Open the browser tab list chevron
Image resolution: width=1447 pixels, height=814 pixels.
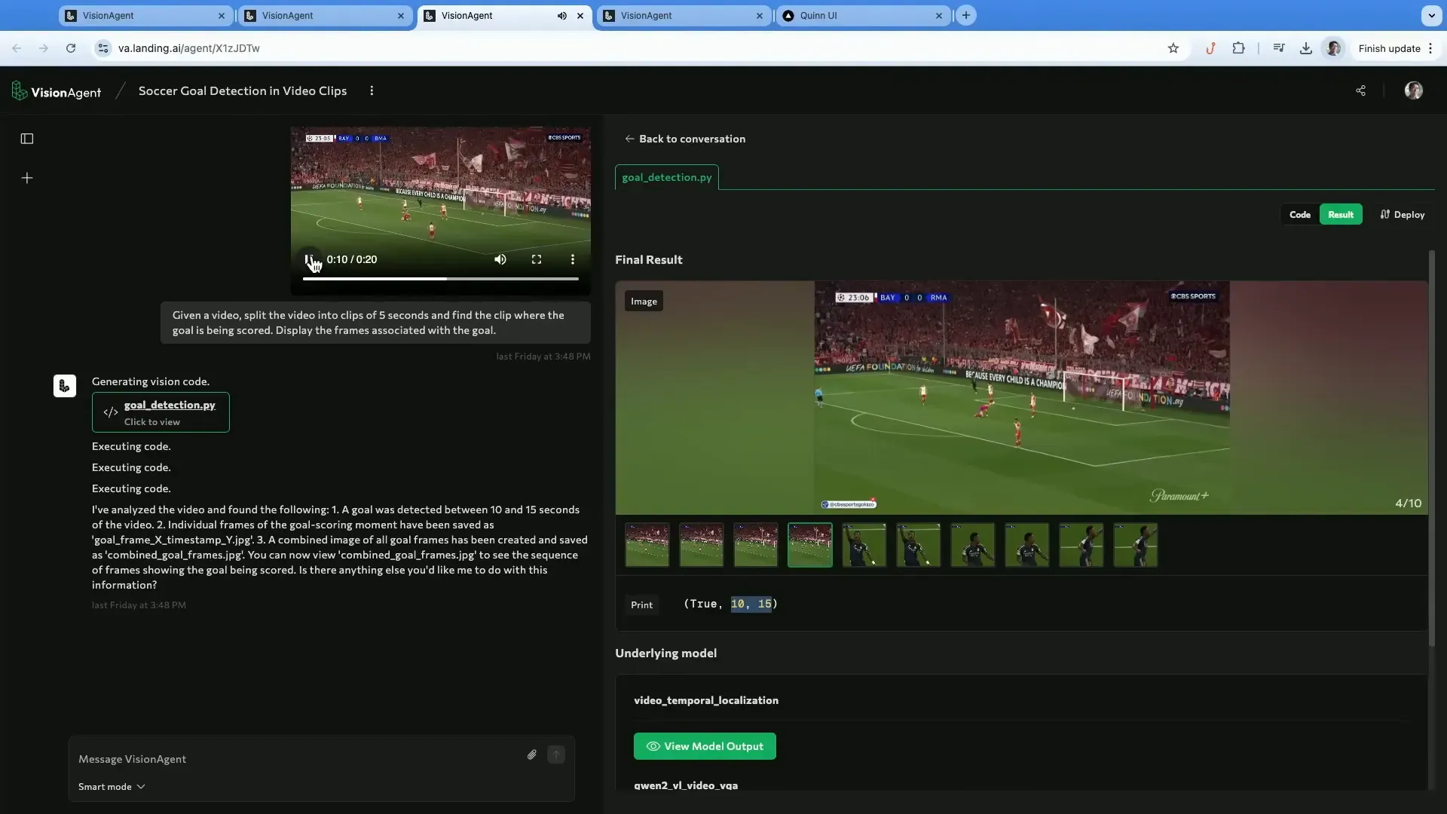click(x=1431, y=15)
